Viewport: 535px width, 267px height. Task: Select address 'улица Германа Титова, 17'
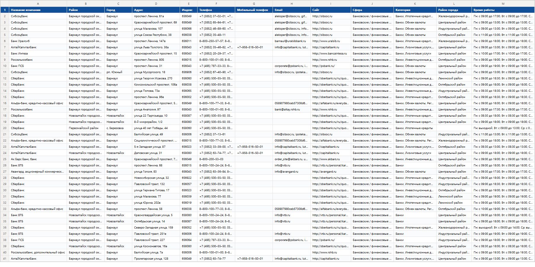tap(156, 190)
